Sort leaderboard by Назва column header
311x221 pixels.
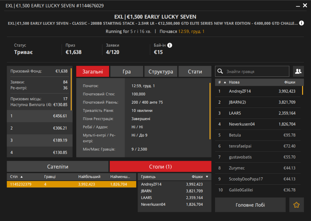[234, 82]
